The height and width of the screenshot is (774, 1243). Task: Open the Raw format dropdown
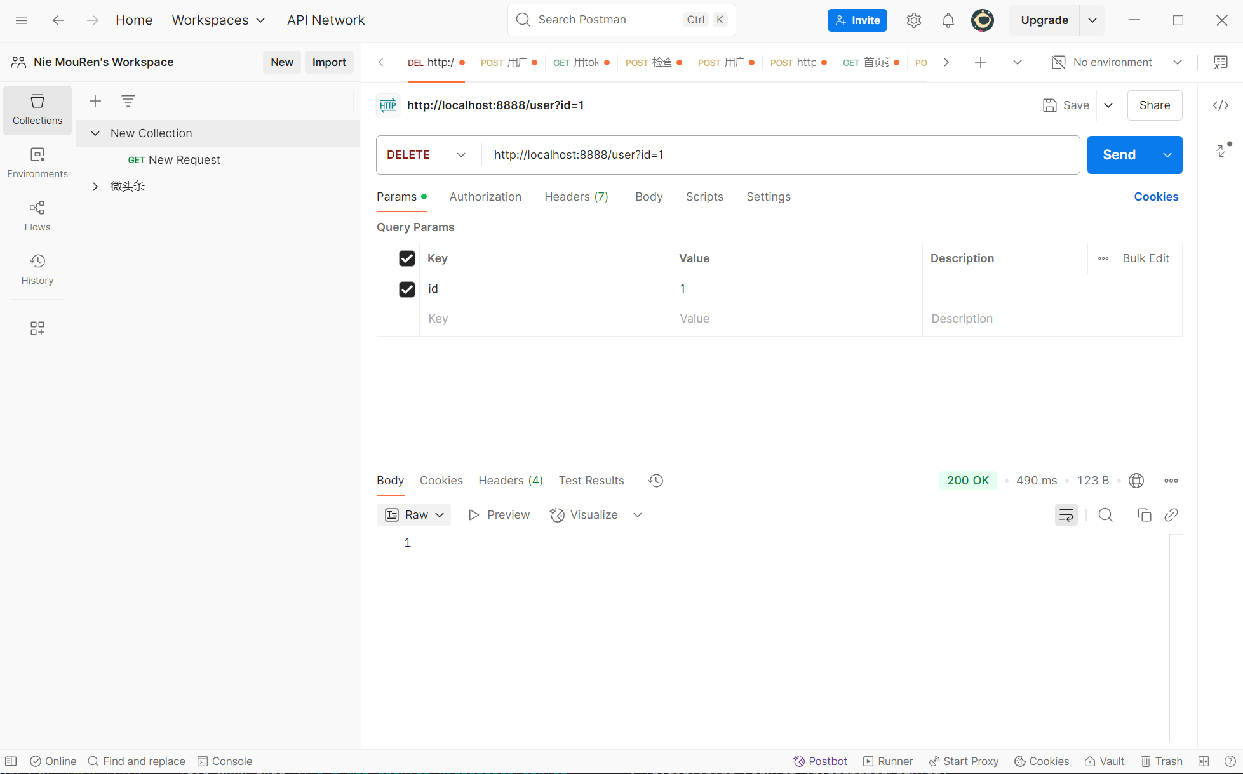pos(414,515)
